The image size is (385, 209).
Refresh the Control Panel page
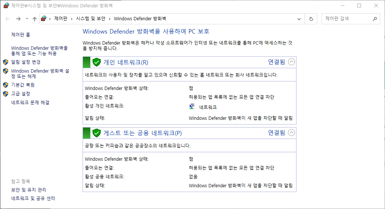point(311,19)
